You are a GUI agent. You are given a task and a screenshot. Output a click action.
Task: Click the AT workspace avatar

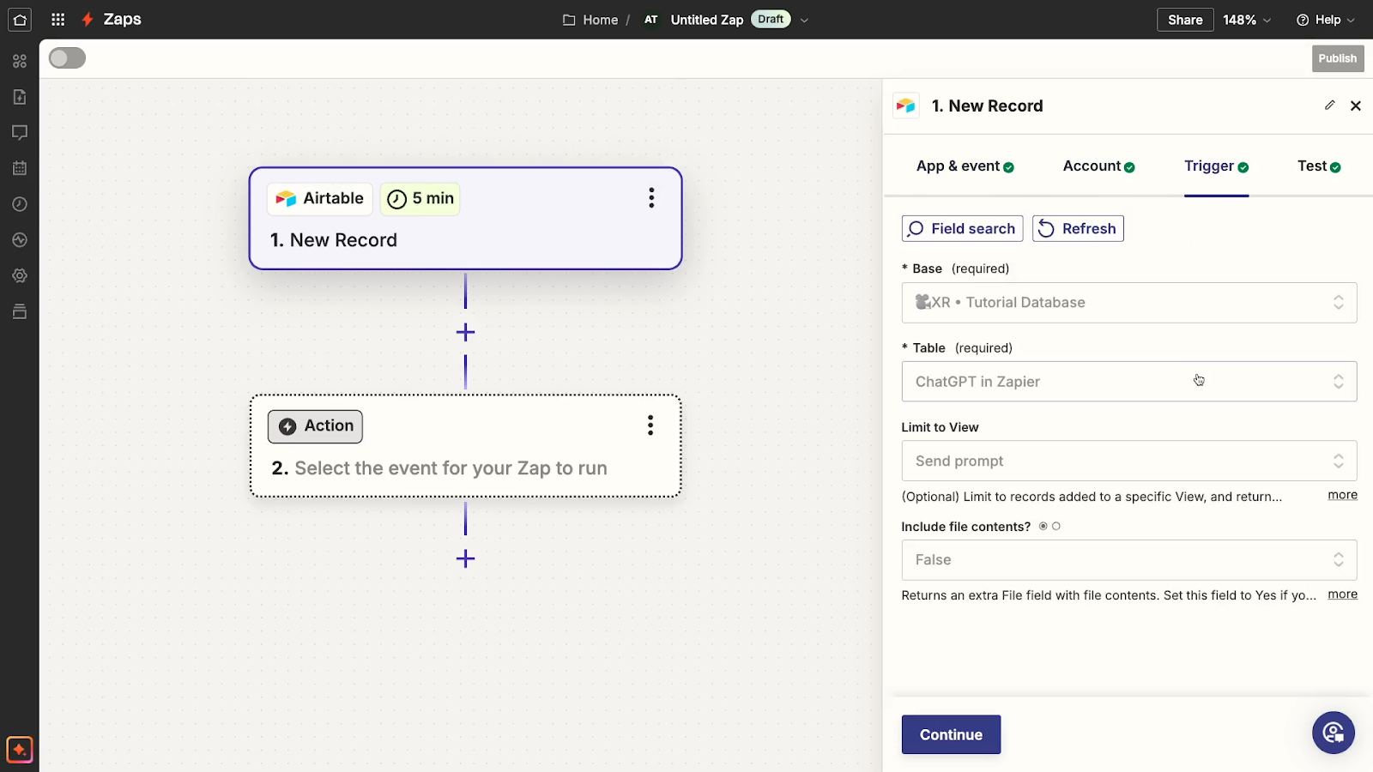651,20
